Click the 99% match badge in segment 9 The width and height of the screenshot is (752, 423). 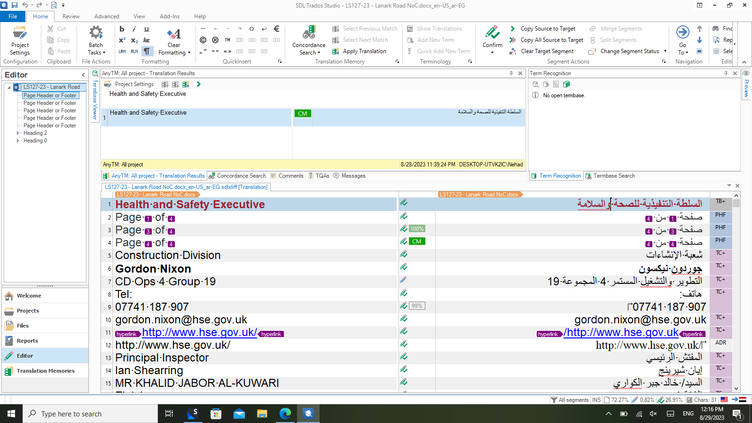(x=417, y=306)
